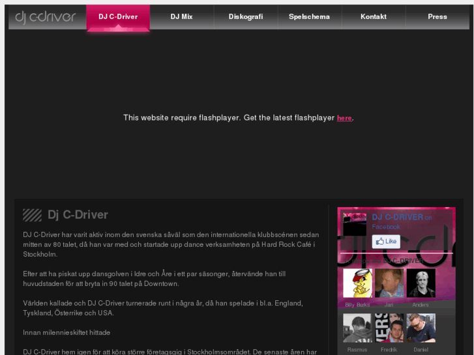The image size is (474, 355).
Task: Click the Facebook Like button
Action: pyautogui.click(x=386, y=242)
